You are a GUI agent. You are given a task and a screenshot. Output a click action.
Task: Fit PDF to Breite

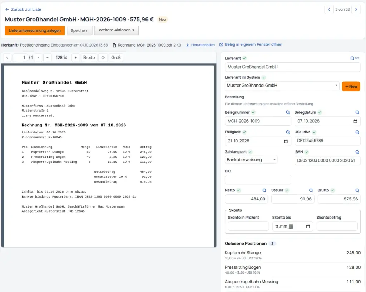pyautogui.click(x=89, y=58)
